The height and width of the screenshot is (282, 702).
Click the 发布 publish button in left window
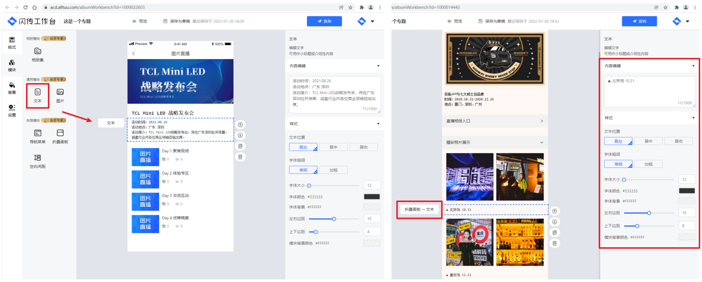324,21
